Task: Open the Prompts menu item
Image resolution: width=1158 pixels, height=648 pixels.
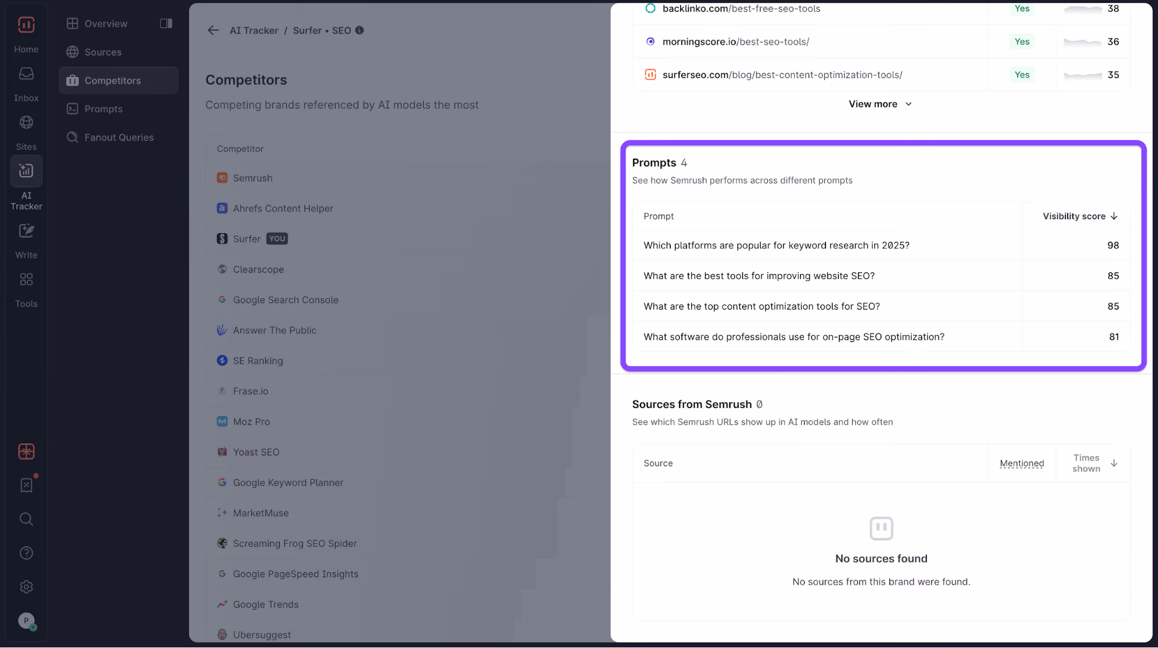Action: tap(119, 109)
